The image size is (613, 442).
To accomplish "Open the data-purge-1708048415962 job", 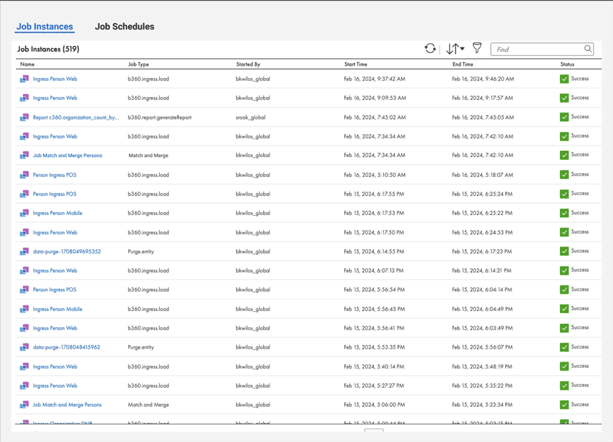I will [66, 347].
